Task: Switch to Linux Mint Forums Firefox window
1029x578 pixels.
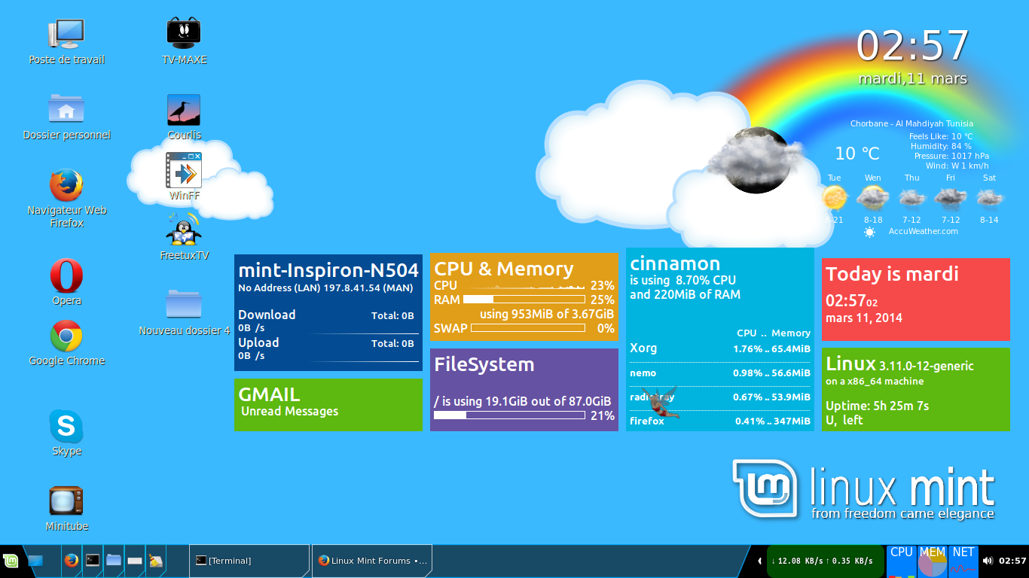Action: (x=372, y=561)
